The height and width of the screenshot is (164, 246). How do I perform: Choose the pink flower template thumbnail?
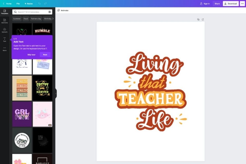click(22, 159)
